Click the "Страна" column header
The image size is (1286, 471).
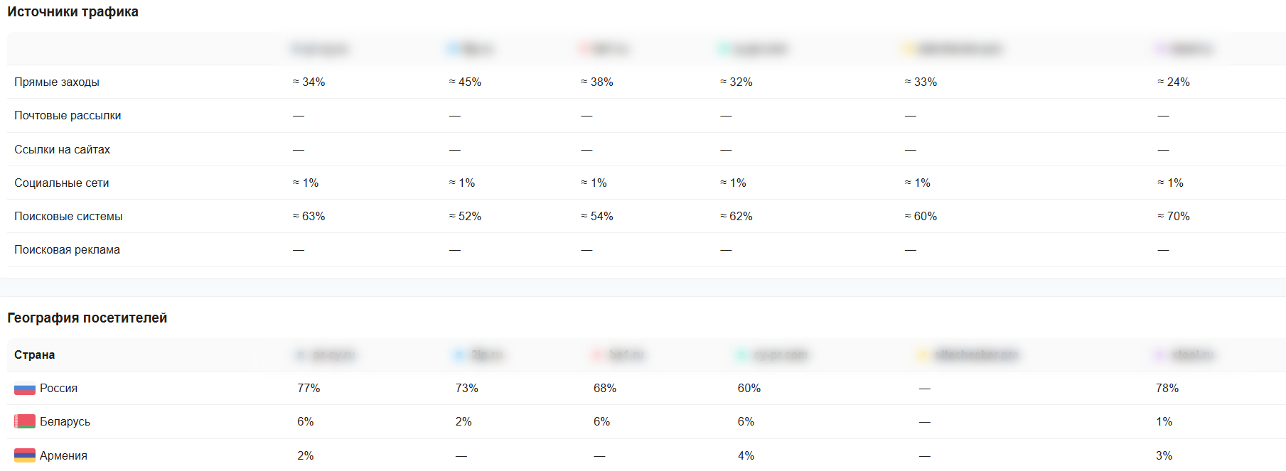click(x=34, y=355)
